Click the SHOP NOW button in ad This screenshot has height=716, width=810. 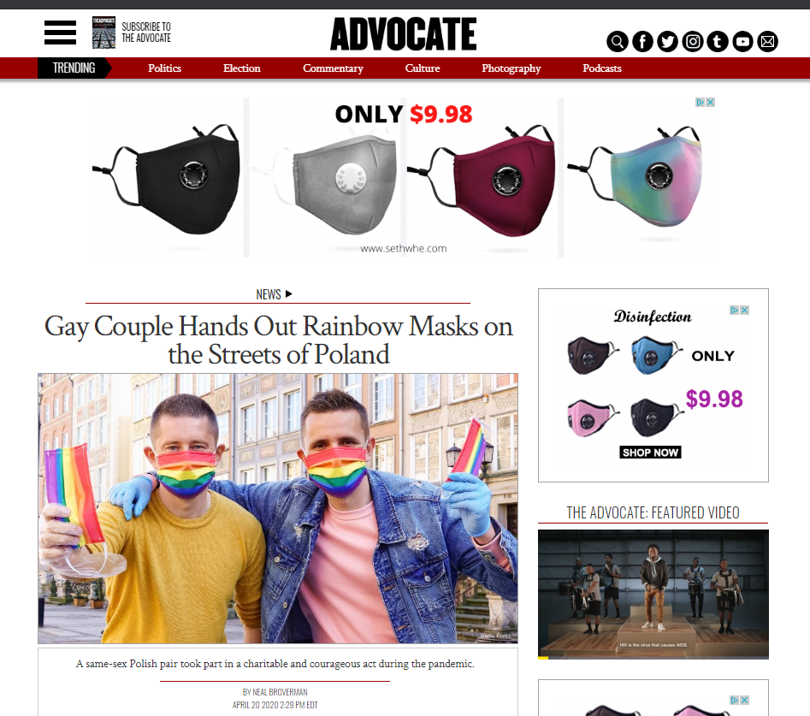click(650, 453)
